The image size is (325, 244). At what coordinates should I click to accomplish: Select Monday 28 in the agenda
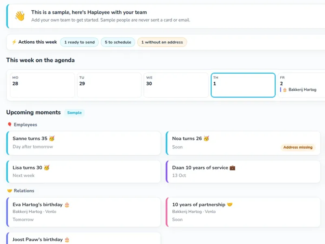[x=42, y=85]
